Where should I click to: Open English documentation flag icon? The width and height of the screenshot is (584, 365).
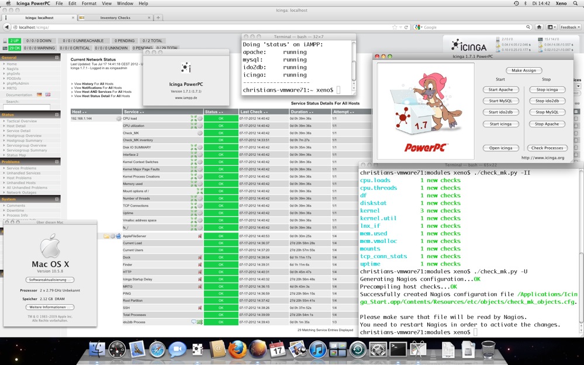coord(48,95)
